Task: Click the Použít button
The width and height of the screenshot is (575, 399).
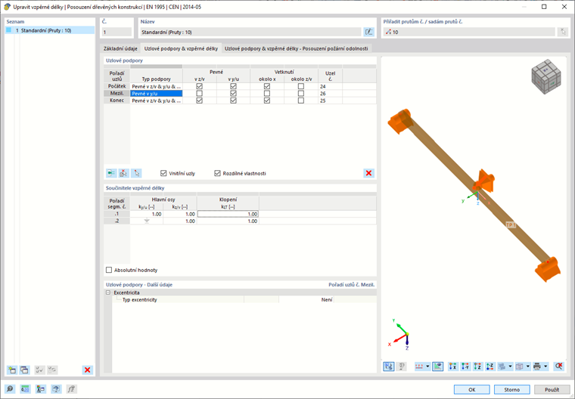Action: (x=552, y=389)
